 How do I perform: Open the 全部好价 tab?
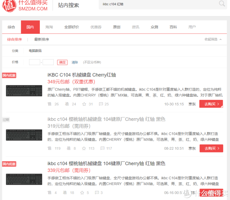click(x=71, y=27)
